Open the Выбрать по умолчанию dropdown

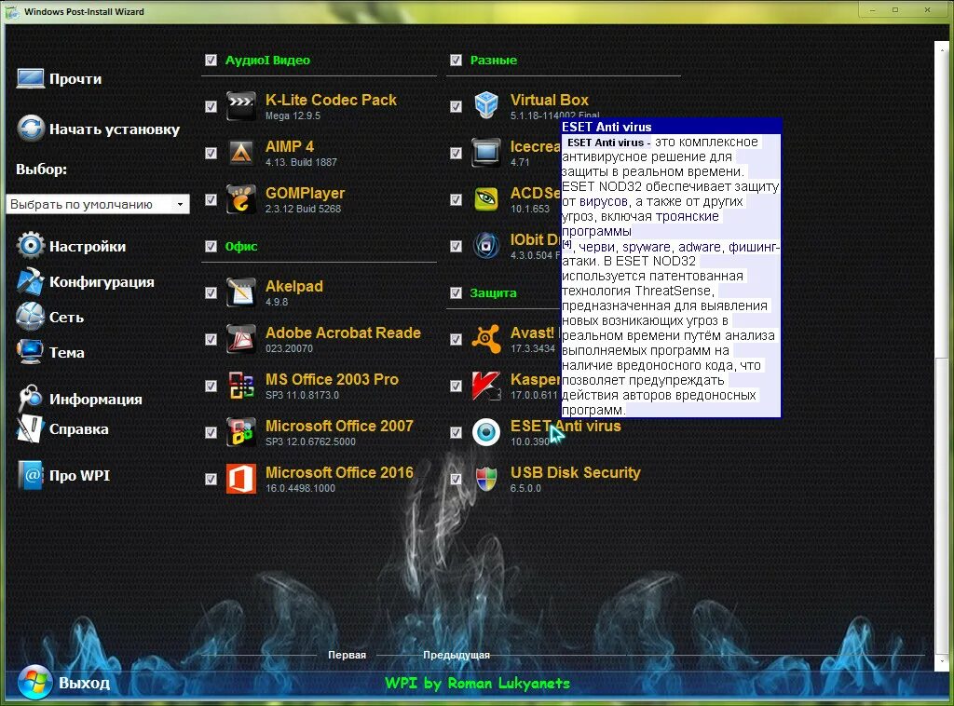[x=99, y=203]
